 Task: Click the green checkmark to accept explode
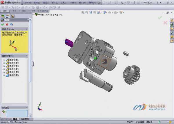[x=3, y=25]
